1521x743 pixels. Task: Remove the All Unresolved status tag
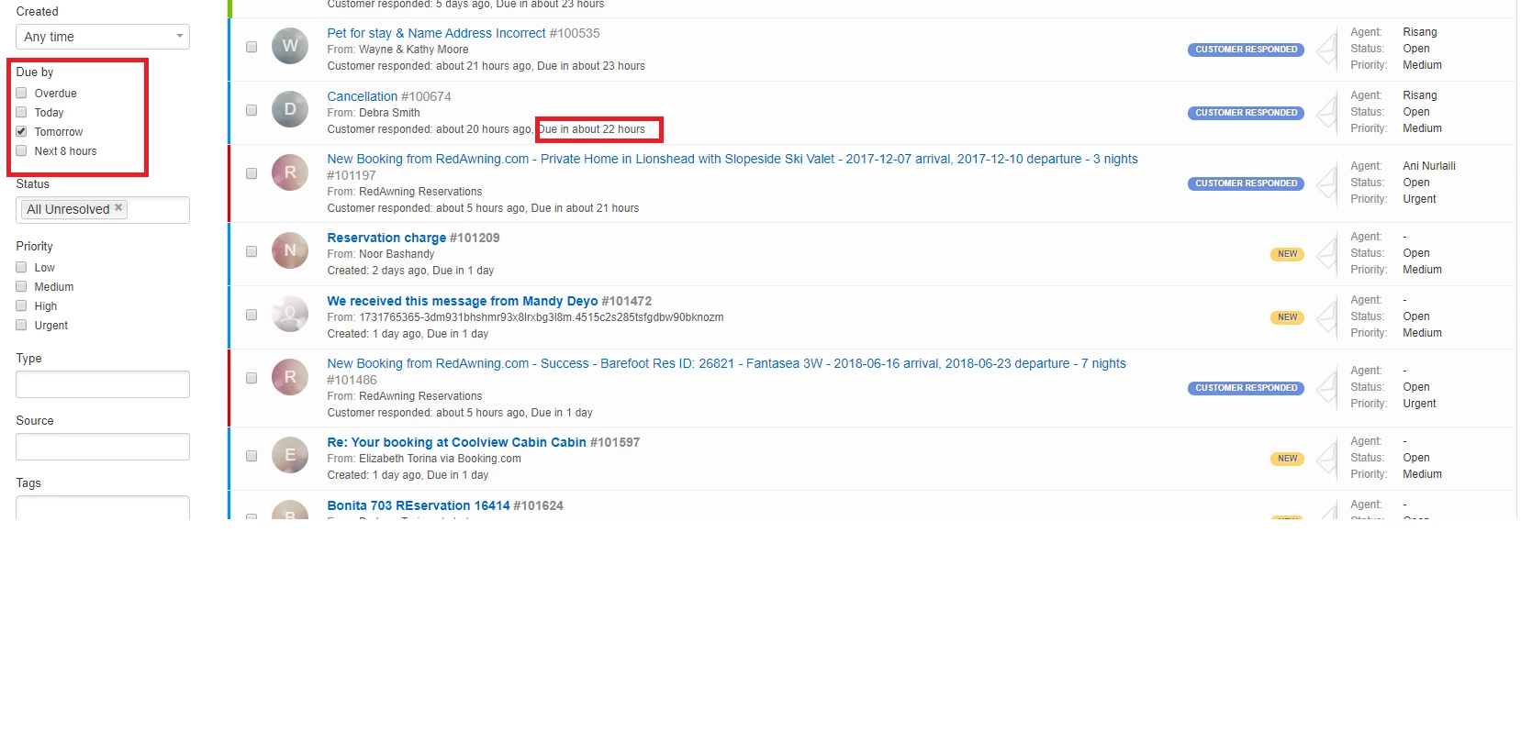[118, 208]
